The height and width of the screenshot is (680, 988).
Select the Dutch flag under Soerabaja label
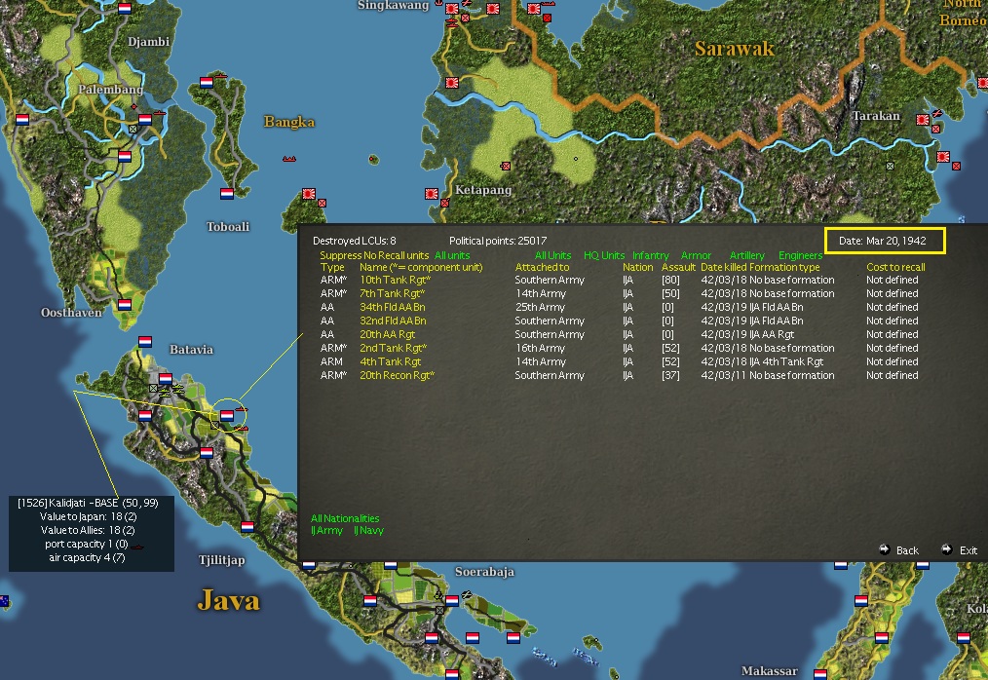(x=452, y=600)
